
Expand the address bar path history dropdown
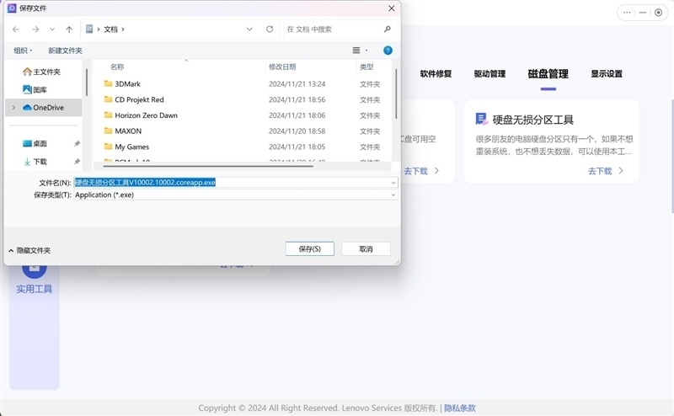point(249,29)
